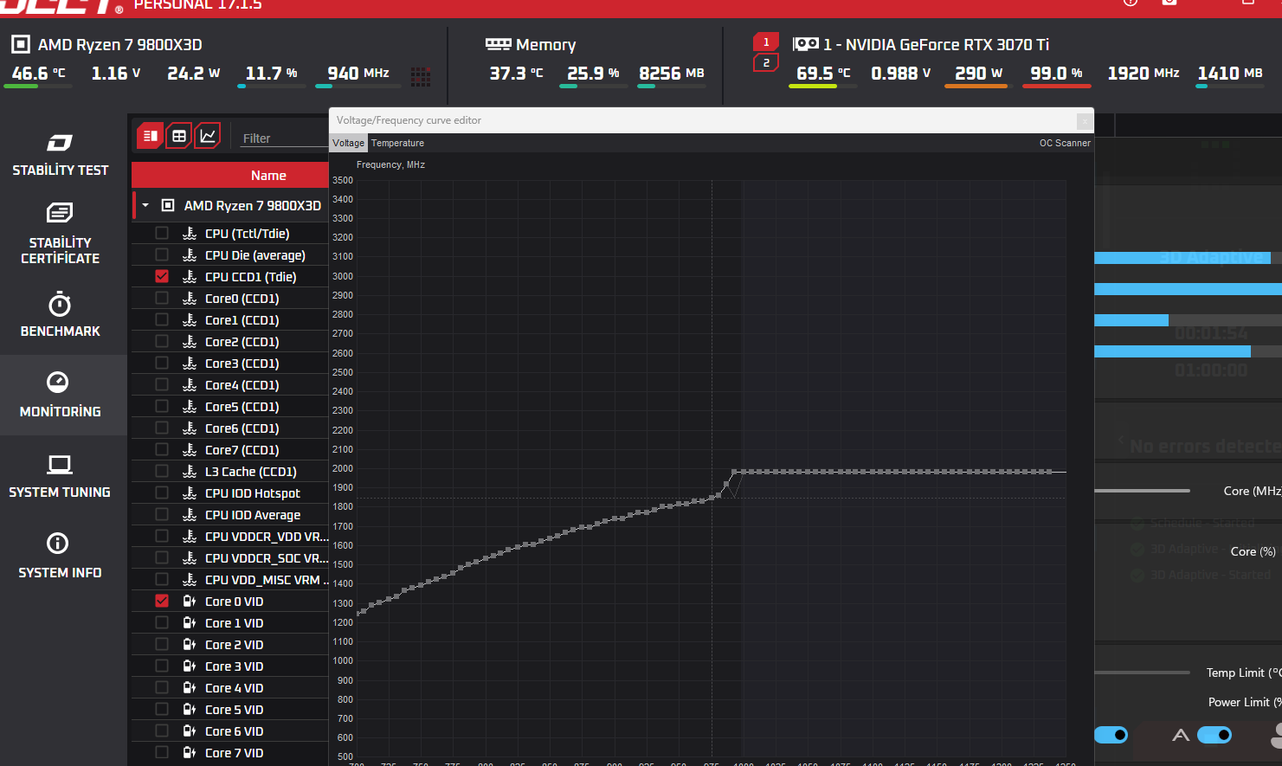Click the GPU usage value 99.0 %

1056,74
